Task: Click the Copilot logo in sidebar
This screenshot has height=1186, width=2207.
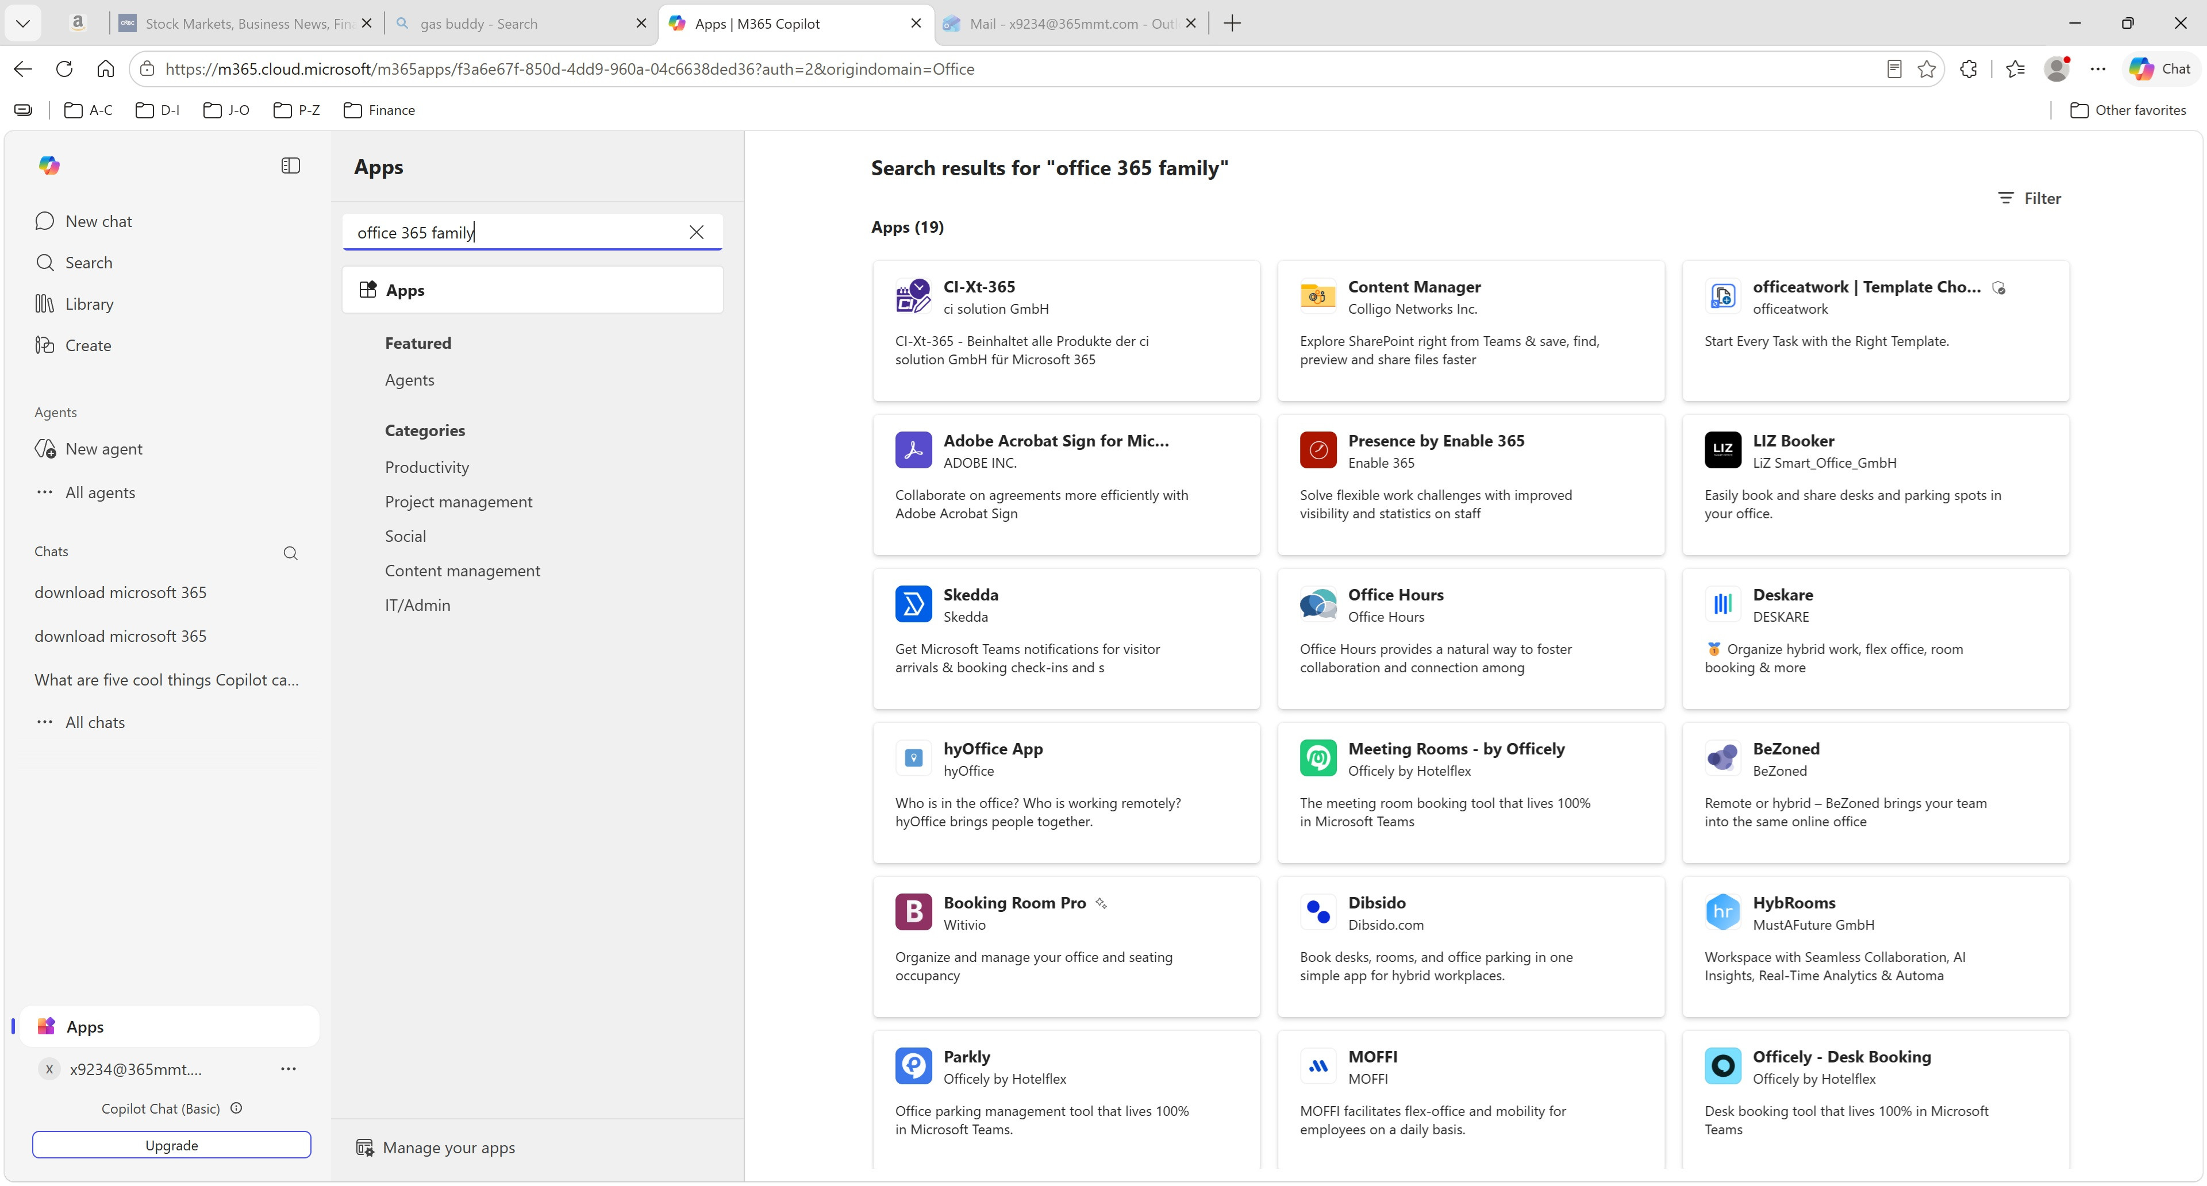Action: click(49, 165)
